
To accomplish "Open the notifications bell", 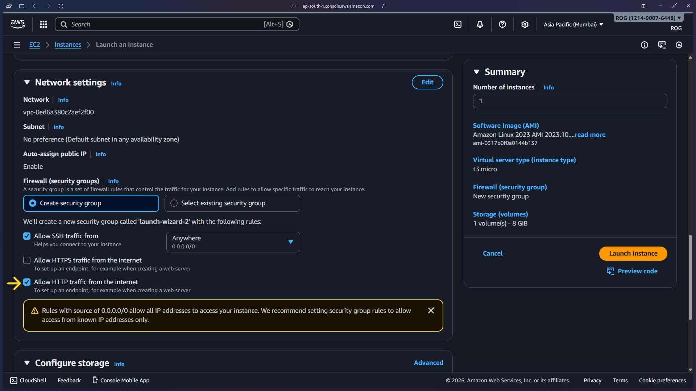I will (x=480, y=24).
